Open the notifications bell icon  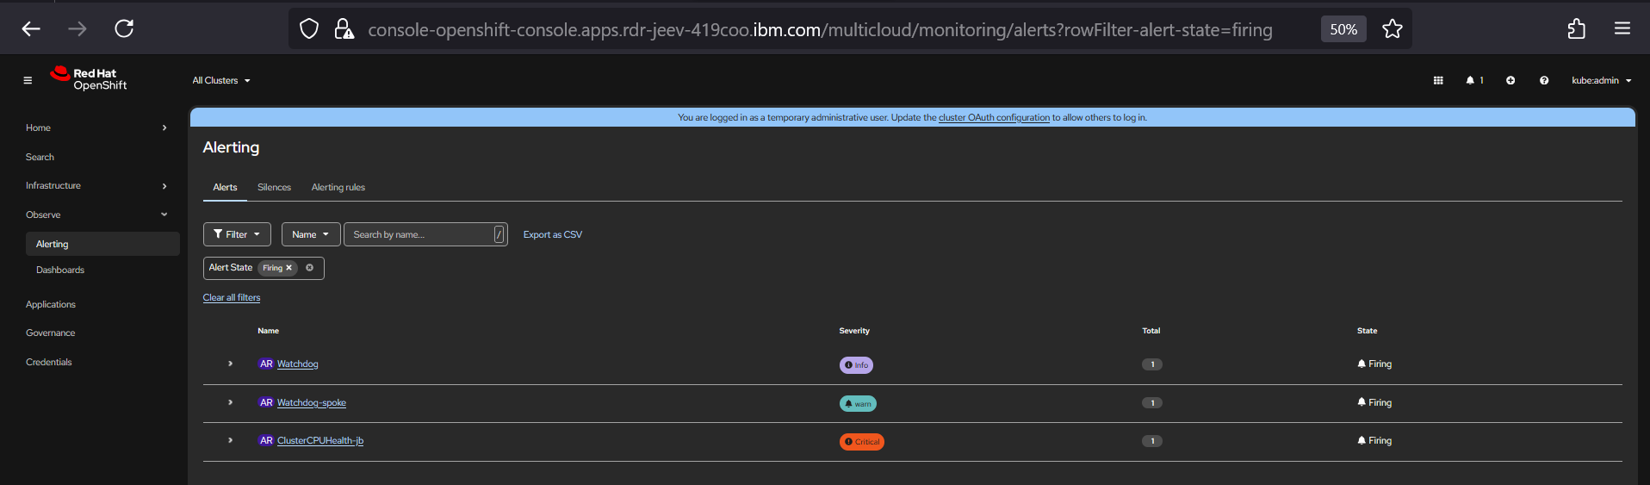point(1471,80)
